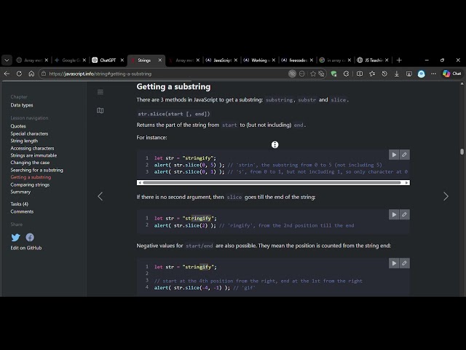Jump to String length section
The width and height of the screenshot is (466, 350).
pyautogui.click(x=24, y=141)
